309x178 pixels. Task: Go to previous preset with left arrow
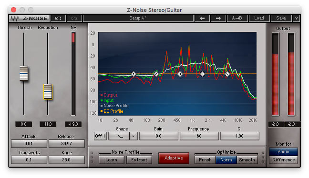point(202,18)
